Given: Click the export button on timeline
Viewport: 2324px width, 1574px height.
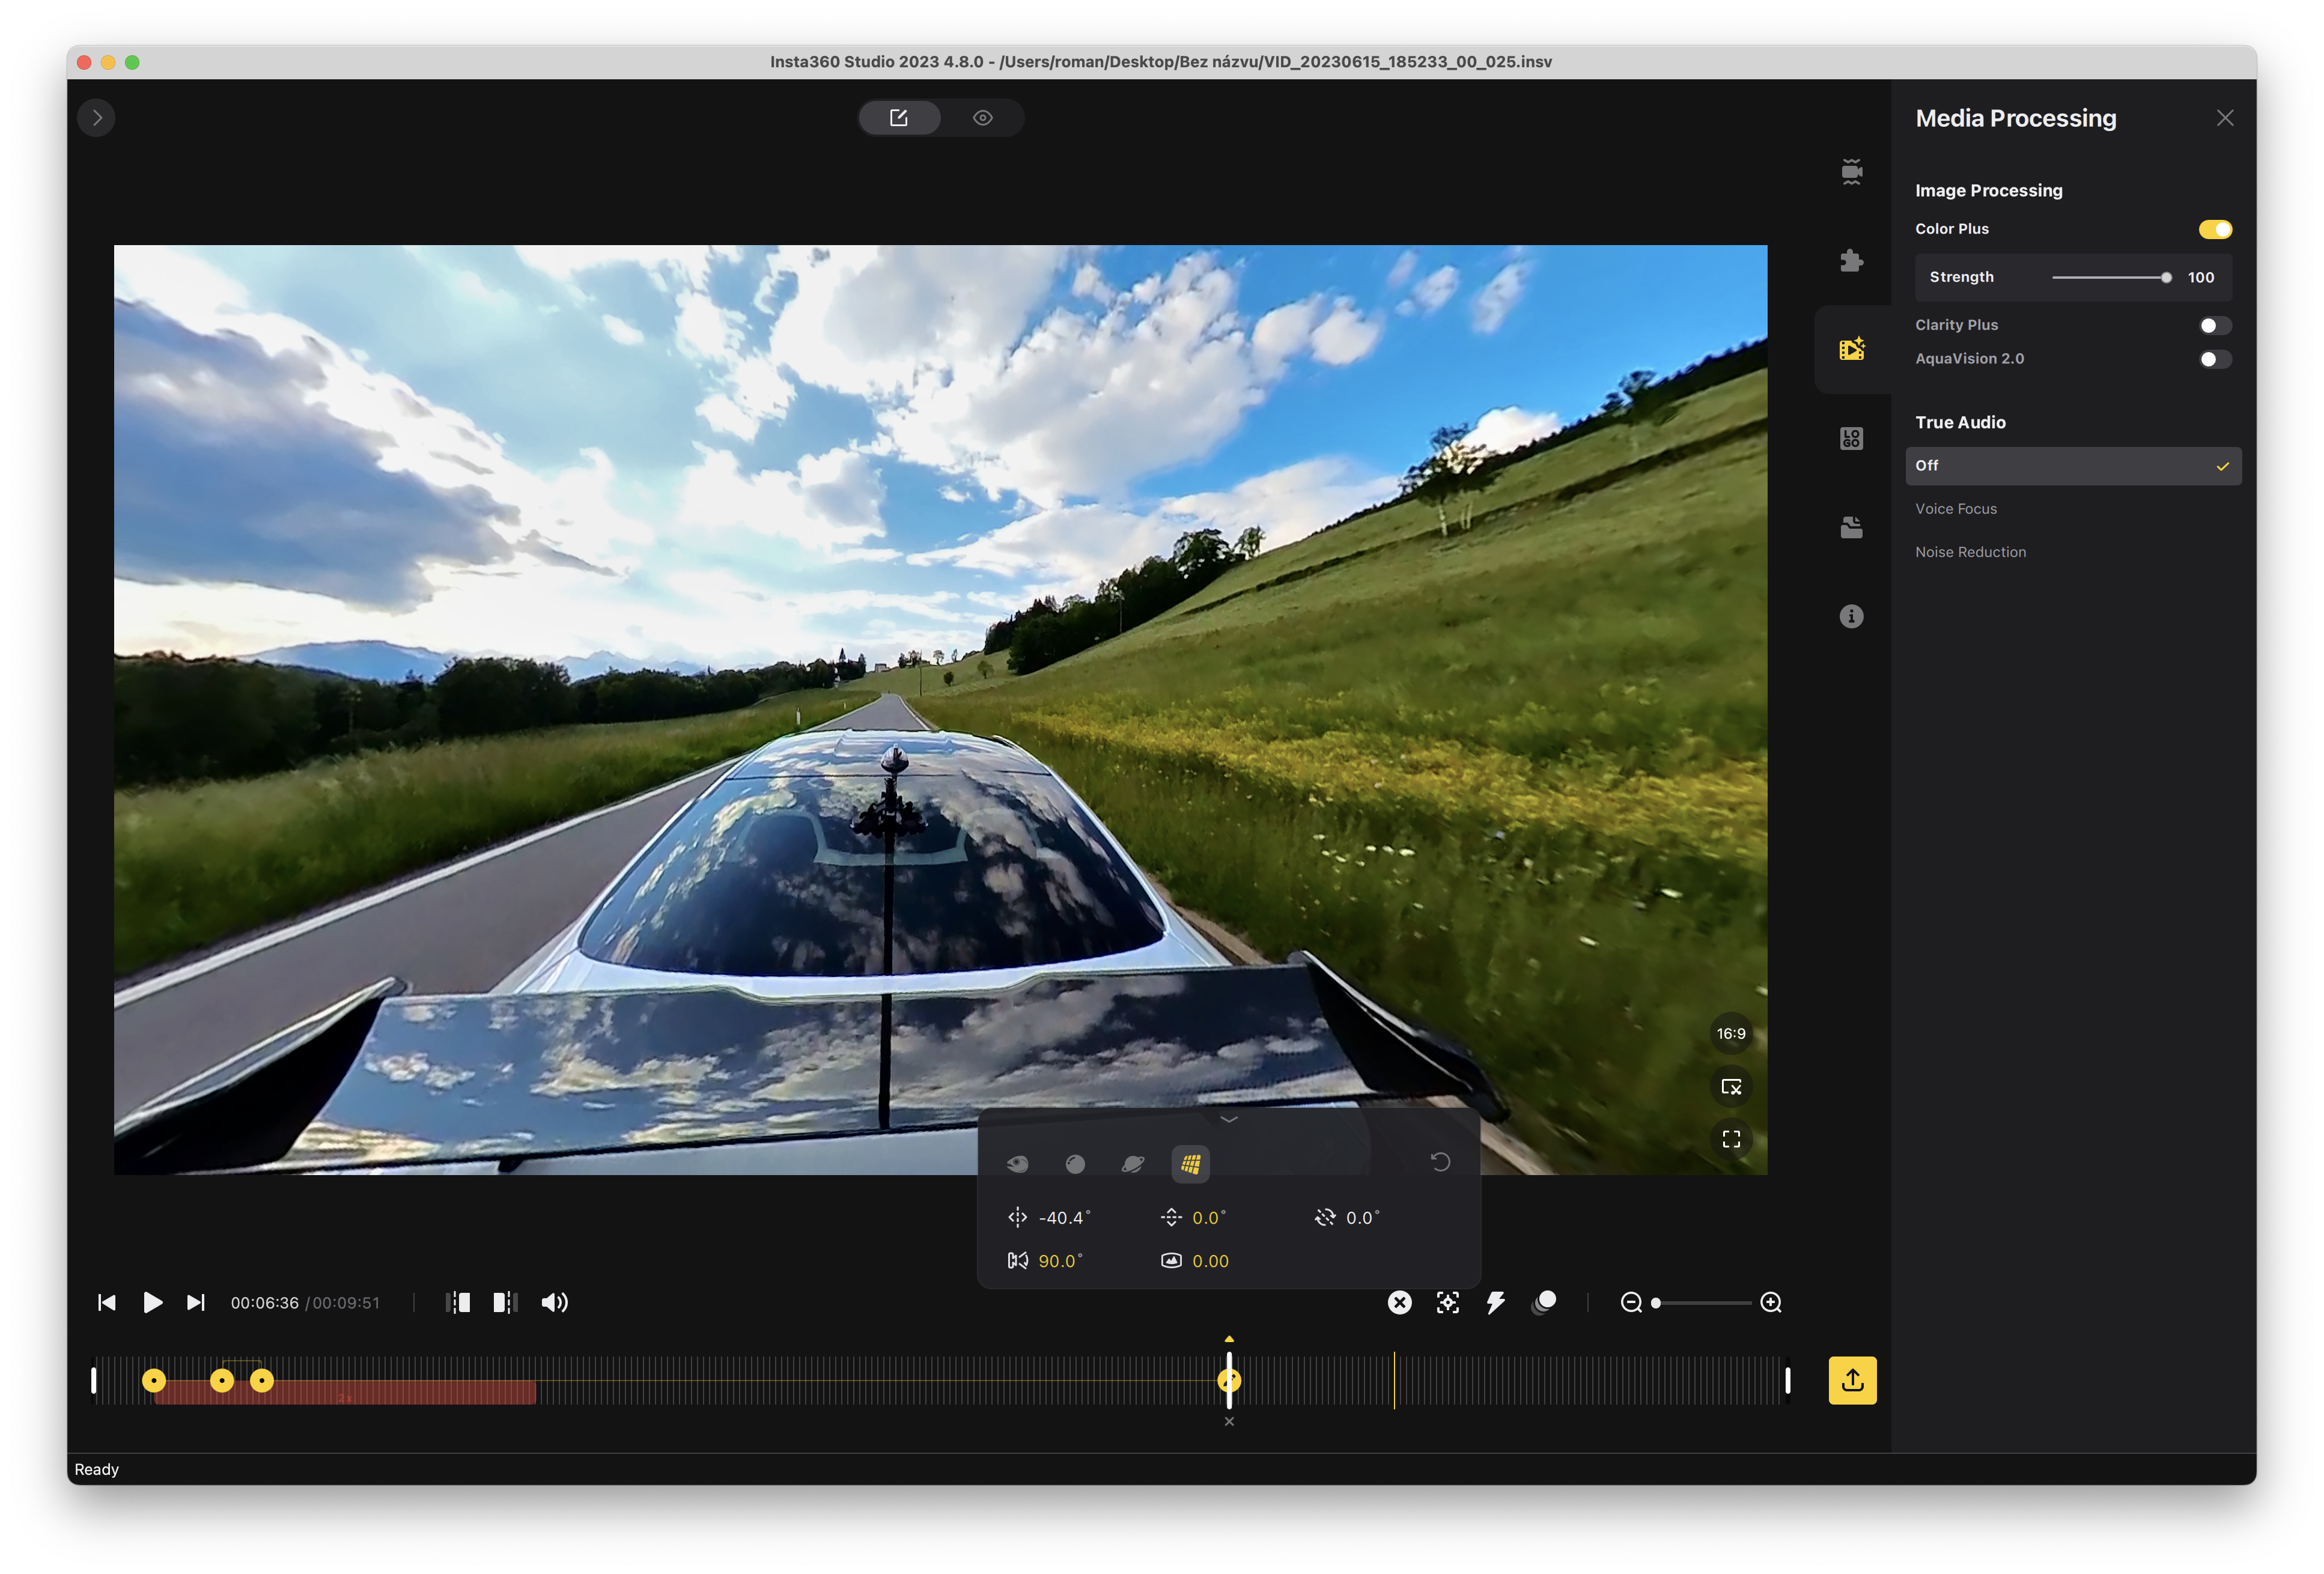Looking at the screenshot, I should click(x=1851, y=1380).
